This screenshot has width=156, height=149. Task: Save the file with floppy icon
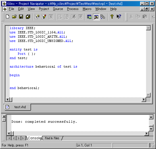coord(21,17)
